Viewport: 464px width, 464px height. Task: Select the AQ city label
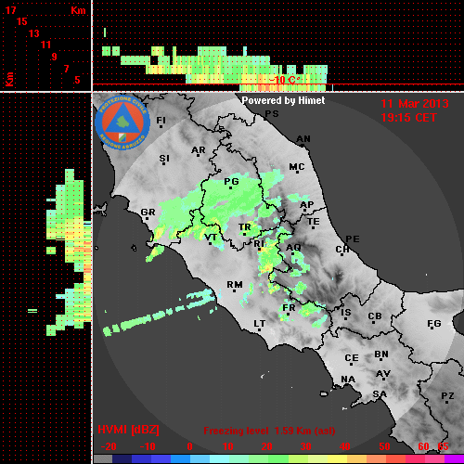point(293,248)
